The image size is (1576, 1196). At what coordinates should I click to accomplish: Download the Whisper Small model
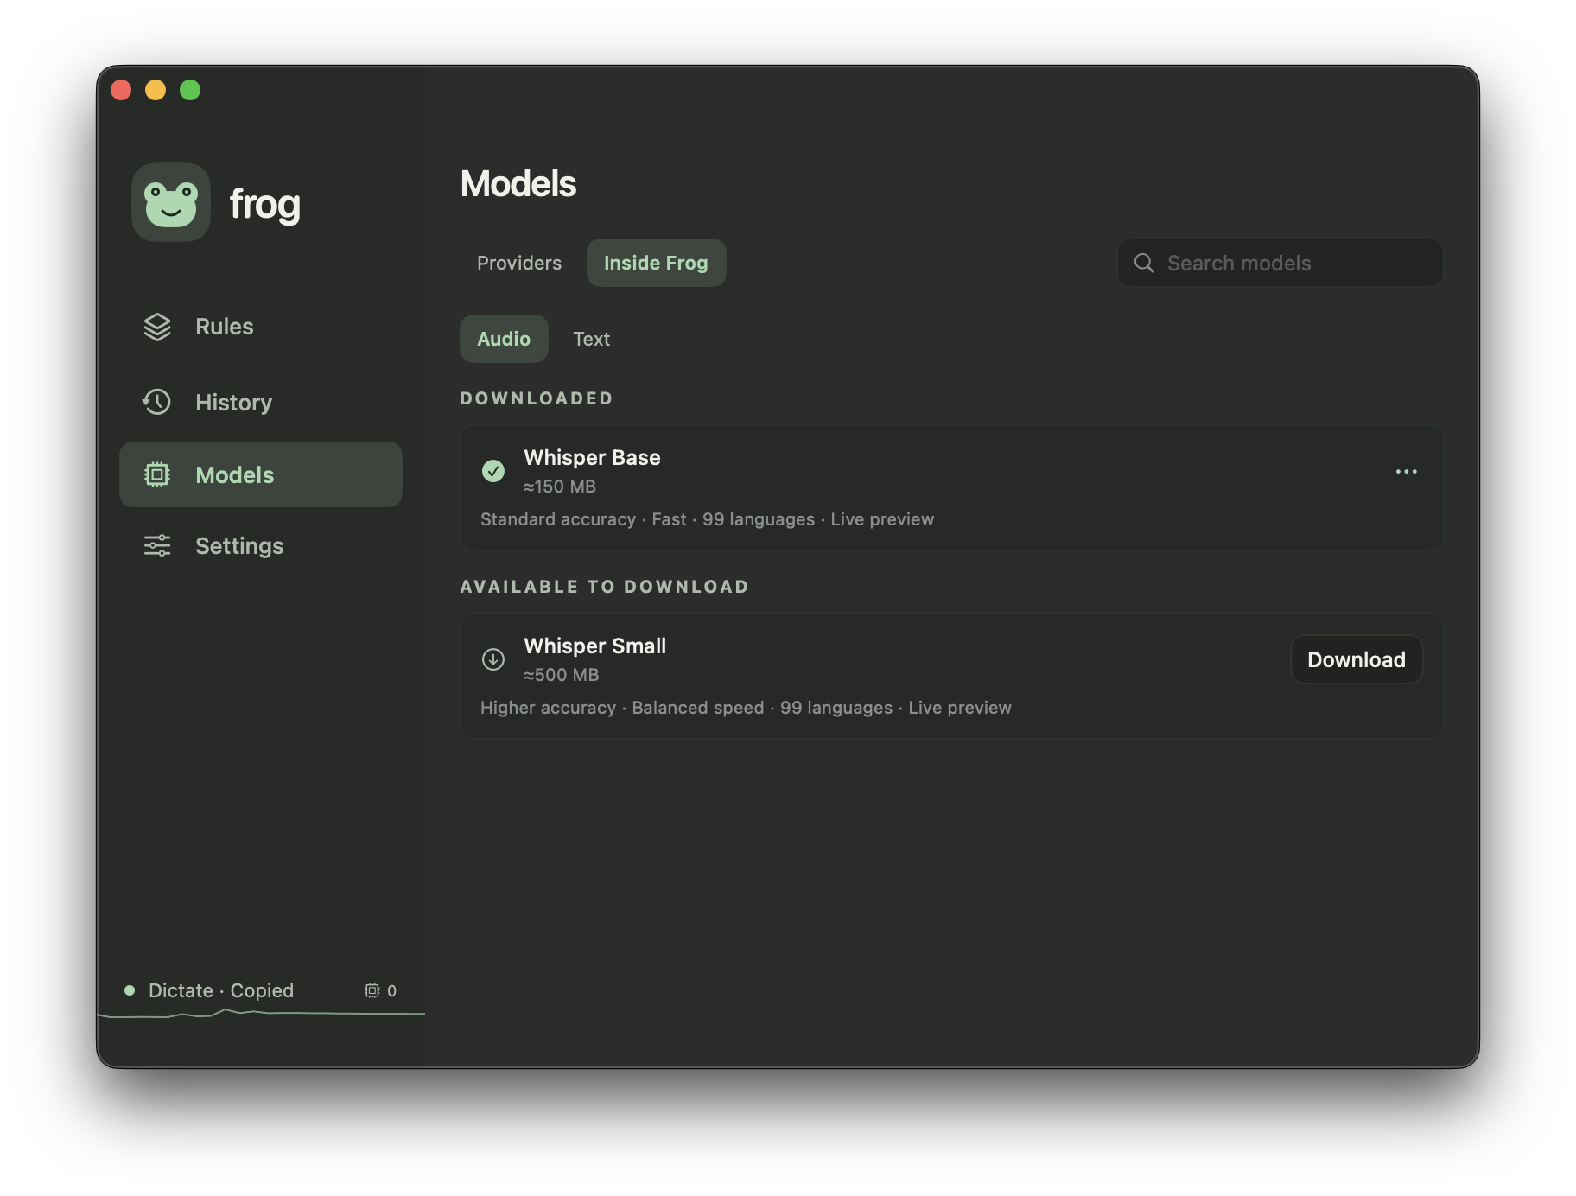click(x=1357, y=659)
